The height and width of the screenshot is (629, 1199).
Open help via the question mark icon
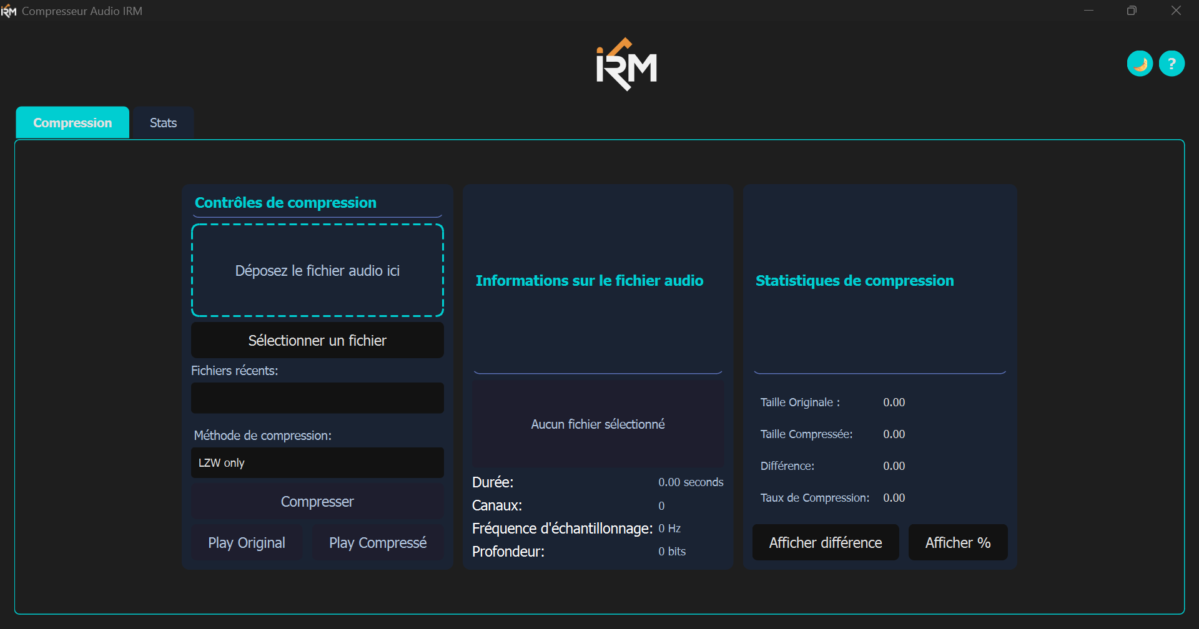coord(1172,64)
